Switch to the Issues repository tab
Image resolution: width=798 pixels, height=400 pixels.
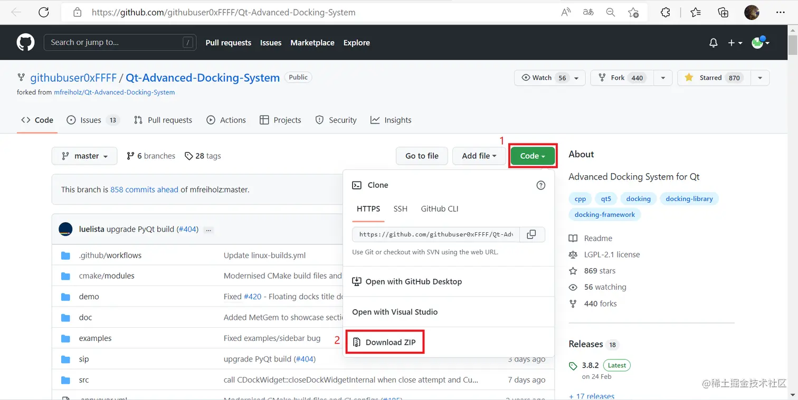(93, 120)
